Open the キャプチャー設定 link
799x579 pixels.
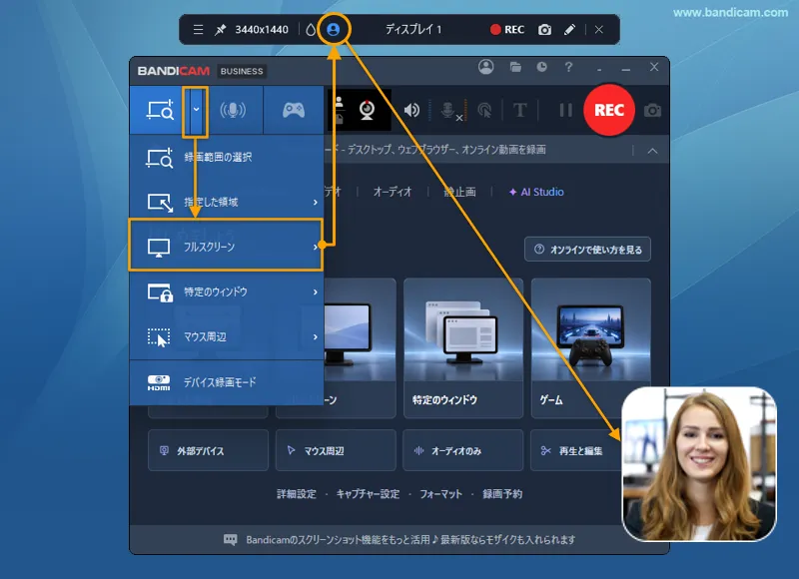click(368, 493)
